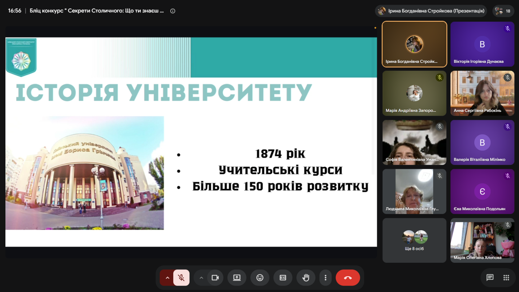Click the shared presentation slide
The width and height of the screenshot is (519, 292).
pos(191,142)
